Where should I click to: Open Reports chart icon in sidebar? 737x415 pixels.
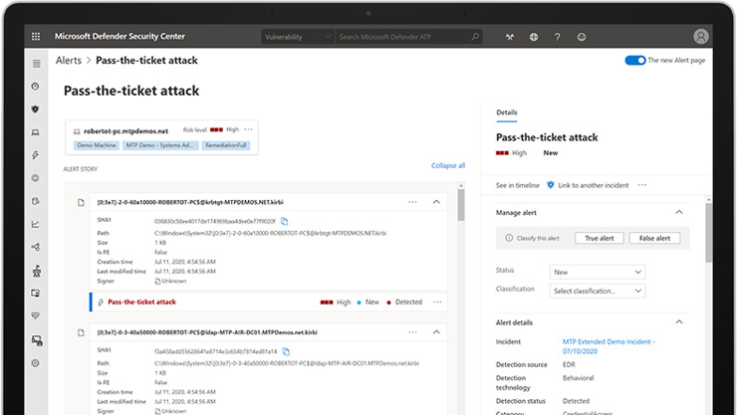[x=35, y=224]
